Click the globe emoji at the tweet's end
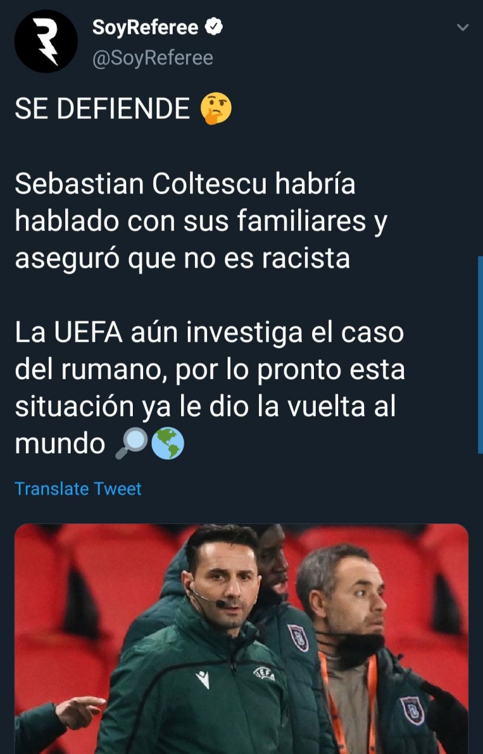 (168, 444)
